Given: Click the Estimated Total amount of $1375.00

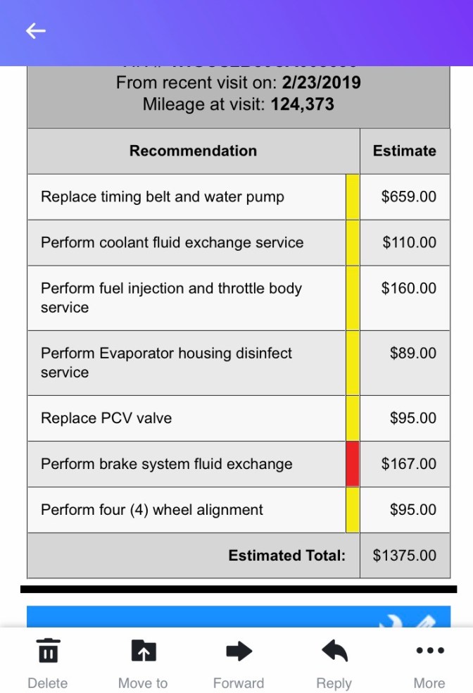Looking at the screenshot, I should (405, 555).
